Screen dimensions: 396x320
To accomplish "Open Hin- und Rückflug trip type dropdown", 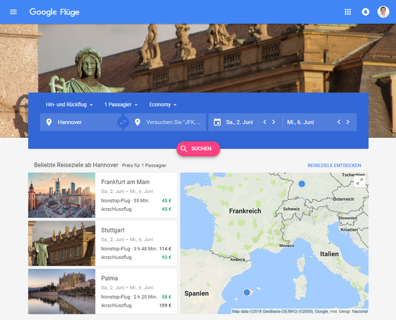I will coord(69,105).
